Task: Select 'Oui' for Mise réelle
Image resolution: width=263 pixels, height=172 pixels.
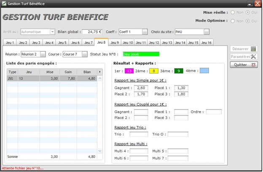Action: click(248, 13)
